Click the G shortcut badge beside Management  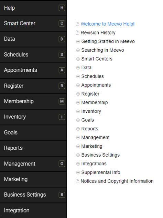coord(62,163)
